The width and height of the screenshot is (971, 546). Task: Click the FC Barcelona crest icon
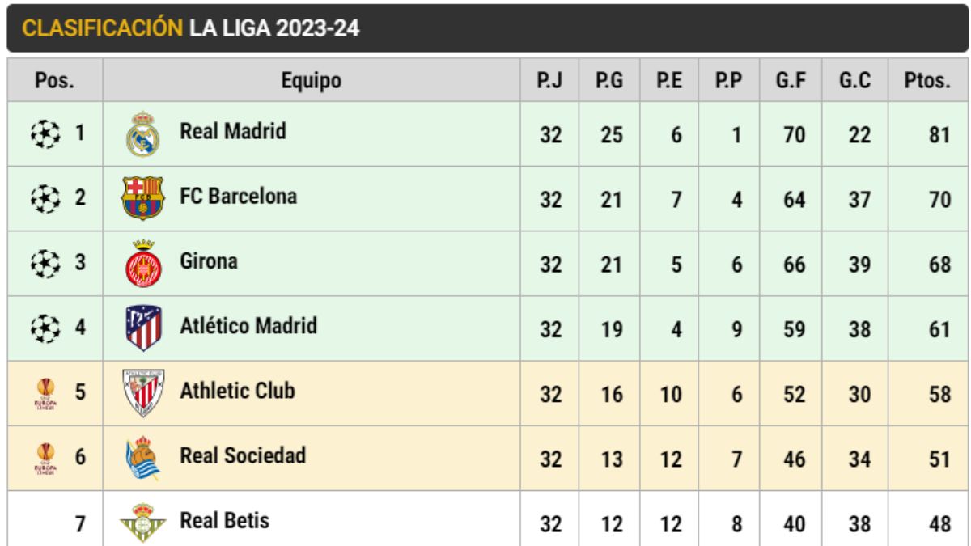[x=143, y=198]
